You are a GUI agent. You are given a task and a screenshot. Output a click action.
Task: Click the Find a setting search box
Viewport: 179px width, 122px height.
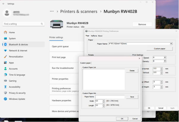point(23,24)
